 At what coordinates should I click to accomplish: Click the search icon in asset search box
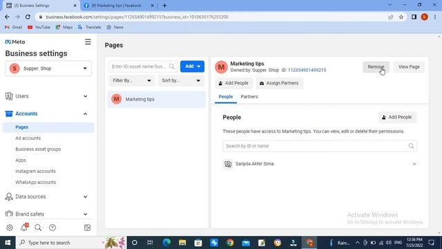[x=172, y=66]
